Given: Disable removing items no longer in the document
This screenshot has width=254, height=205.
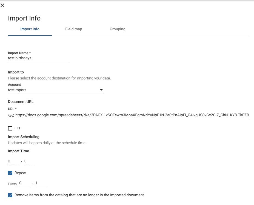Looking at the screenshot, I should pyautogui.click(x=10, y=195).
